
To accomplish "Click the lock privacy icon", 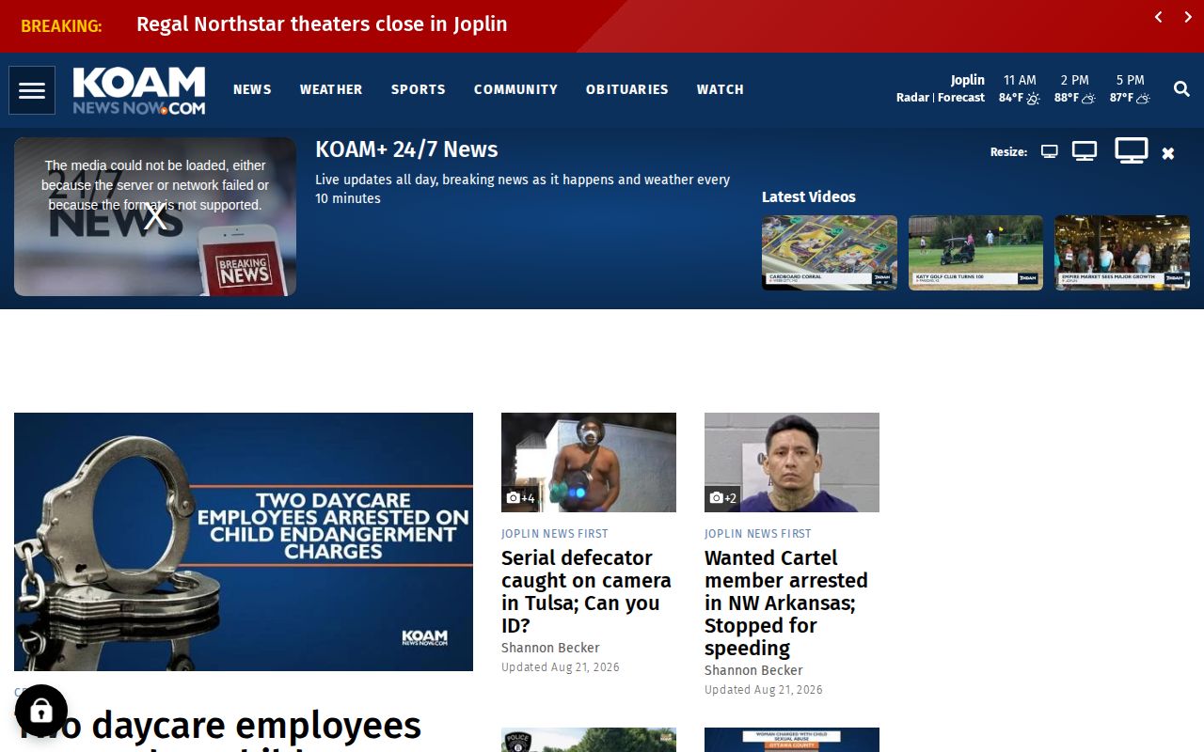I will pyautogui.click(x=41, y=711).
